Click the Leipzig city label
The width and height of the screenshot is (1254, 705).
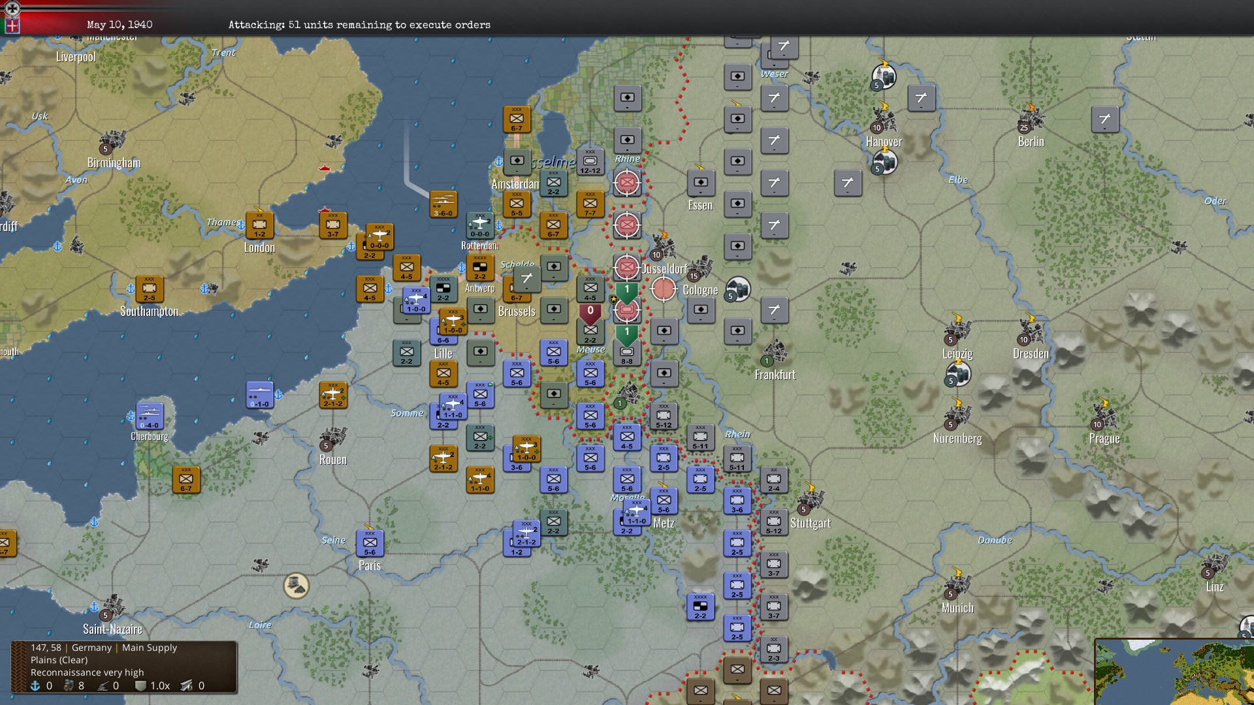(x=957, y=354)
